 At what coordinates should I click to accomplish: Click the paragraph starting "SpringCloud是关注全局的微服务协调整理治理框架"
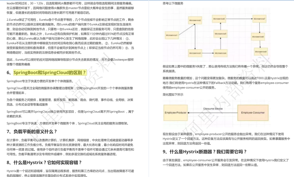coord(70,90)
